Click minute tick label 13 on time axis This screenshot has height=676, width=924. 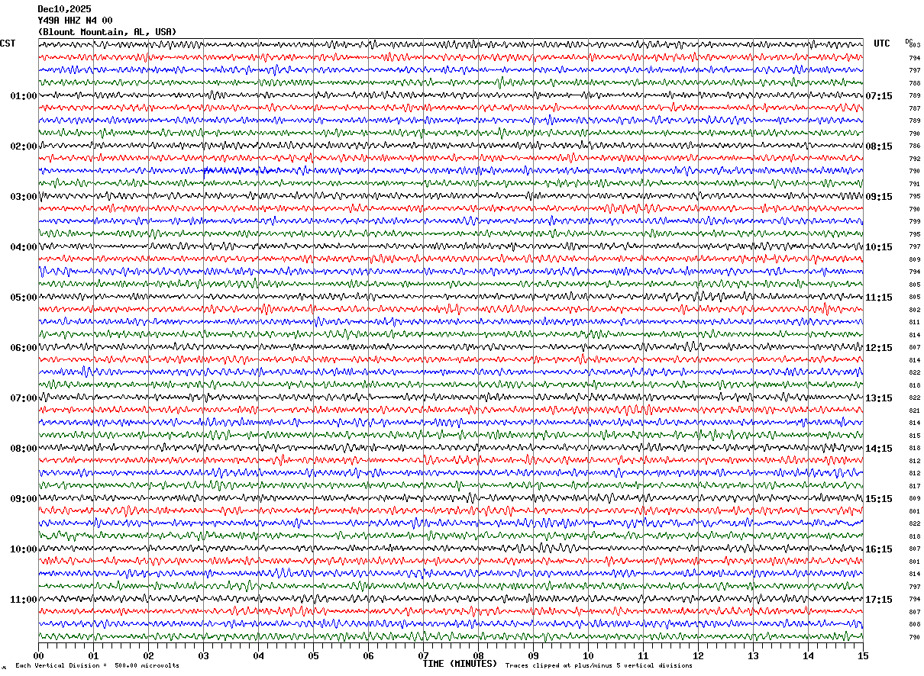click(753, 655)
